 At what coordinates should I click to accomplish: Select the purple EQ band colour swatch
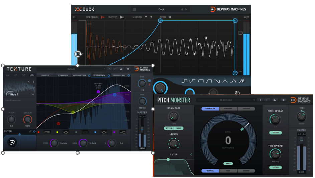click(114, 132)
